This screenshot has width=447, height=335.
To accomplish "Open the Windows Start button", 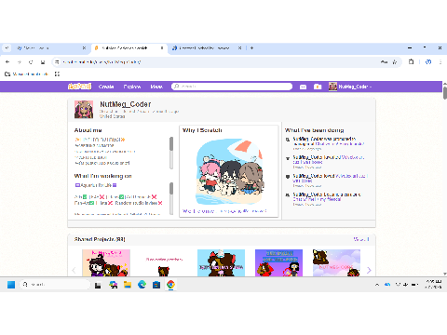I will pyautogui.click(x=11, y=285).
